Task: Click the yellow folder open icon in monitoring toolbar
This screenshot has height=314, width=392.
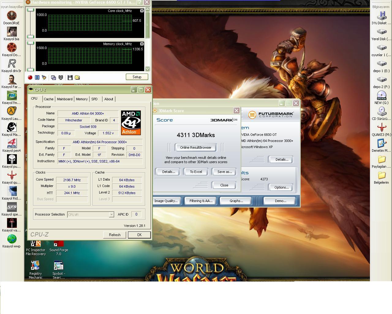Action: click(x=77, y=78)
